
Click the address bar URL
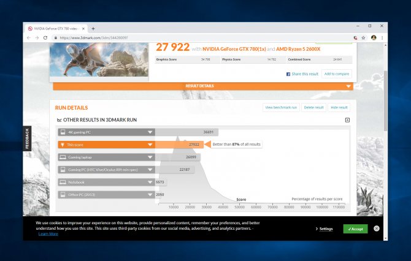click(x=94, y=38)
